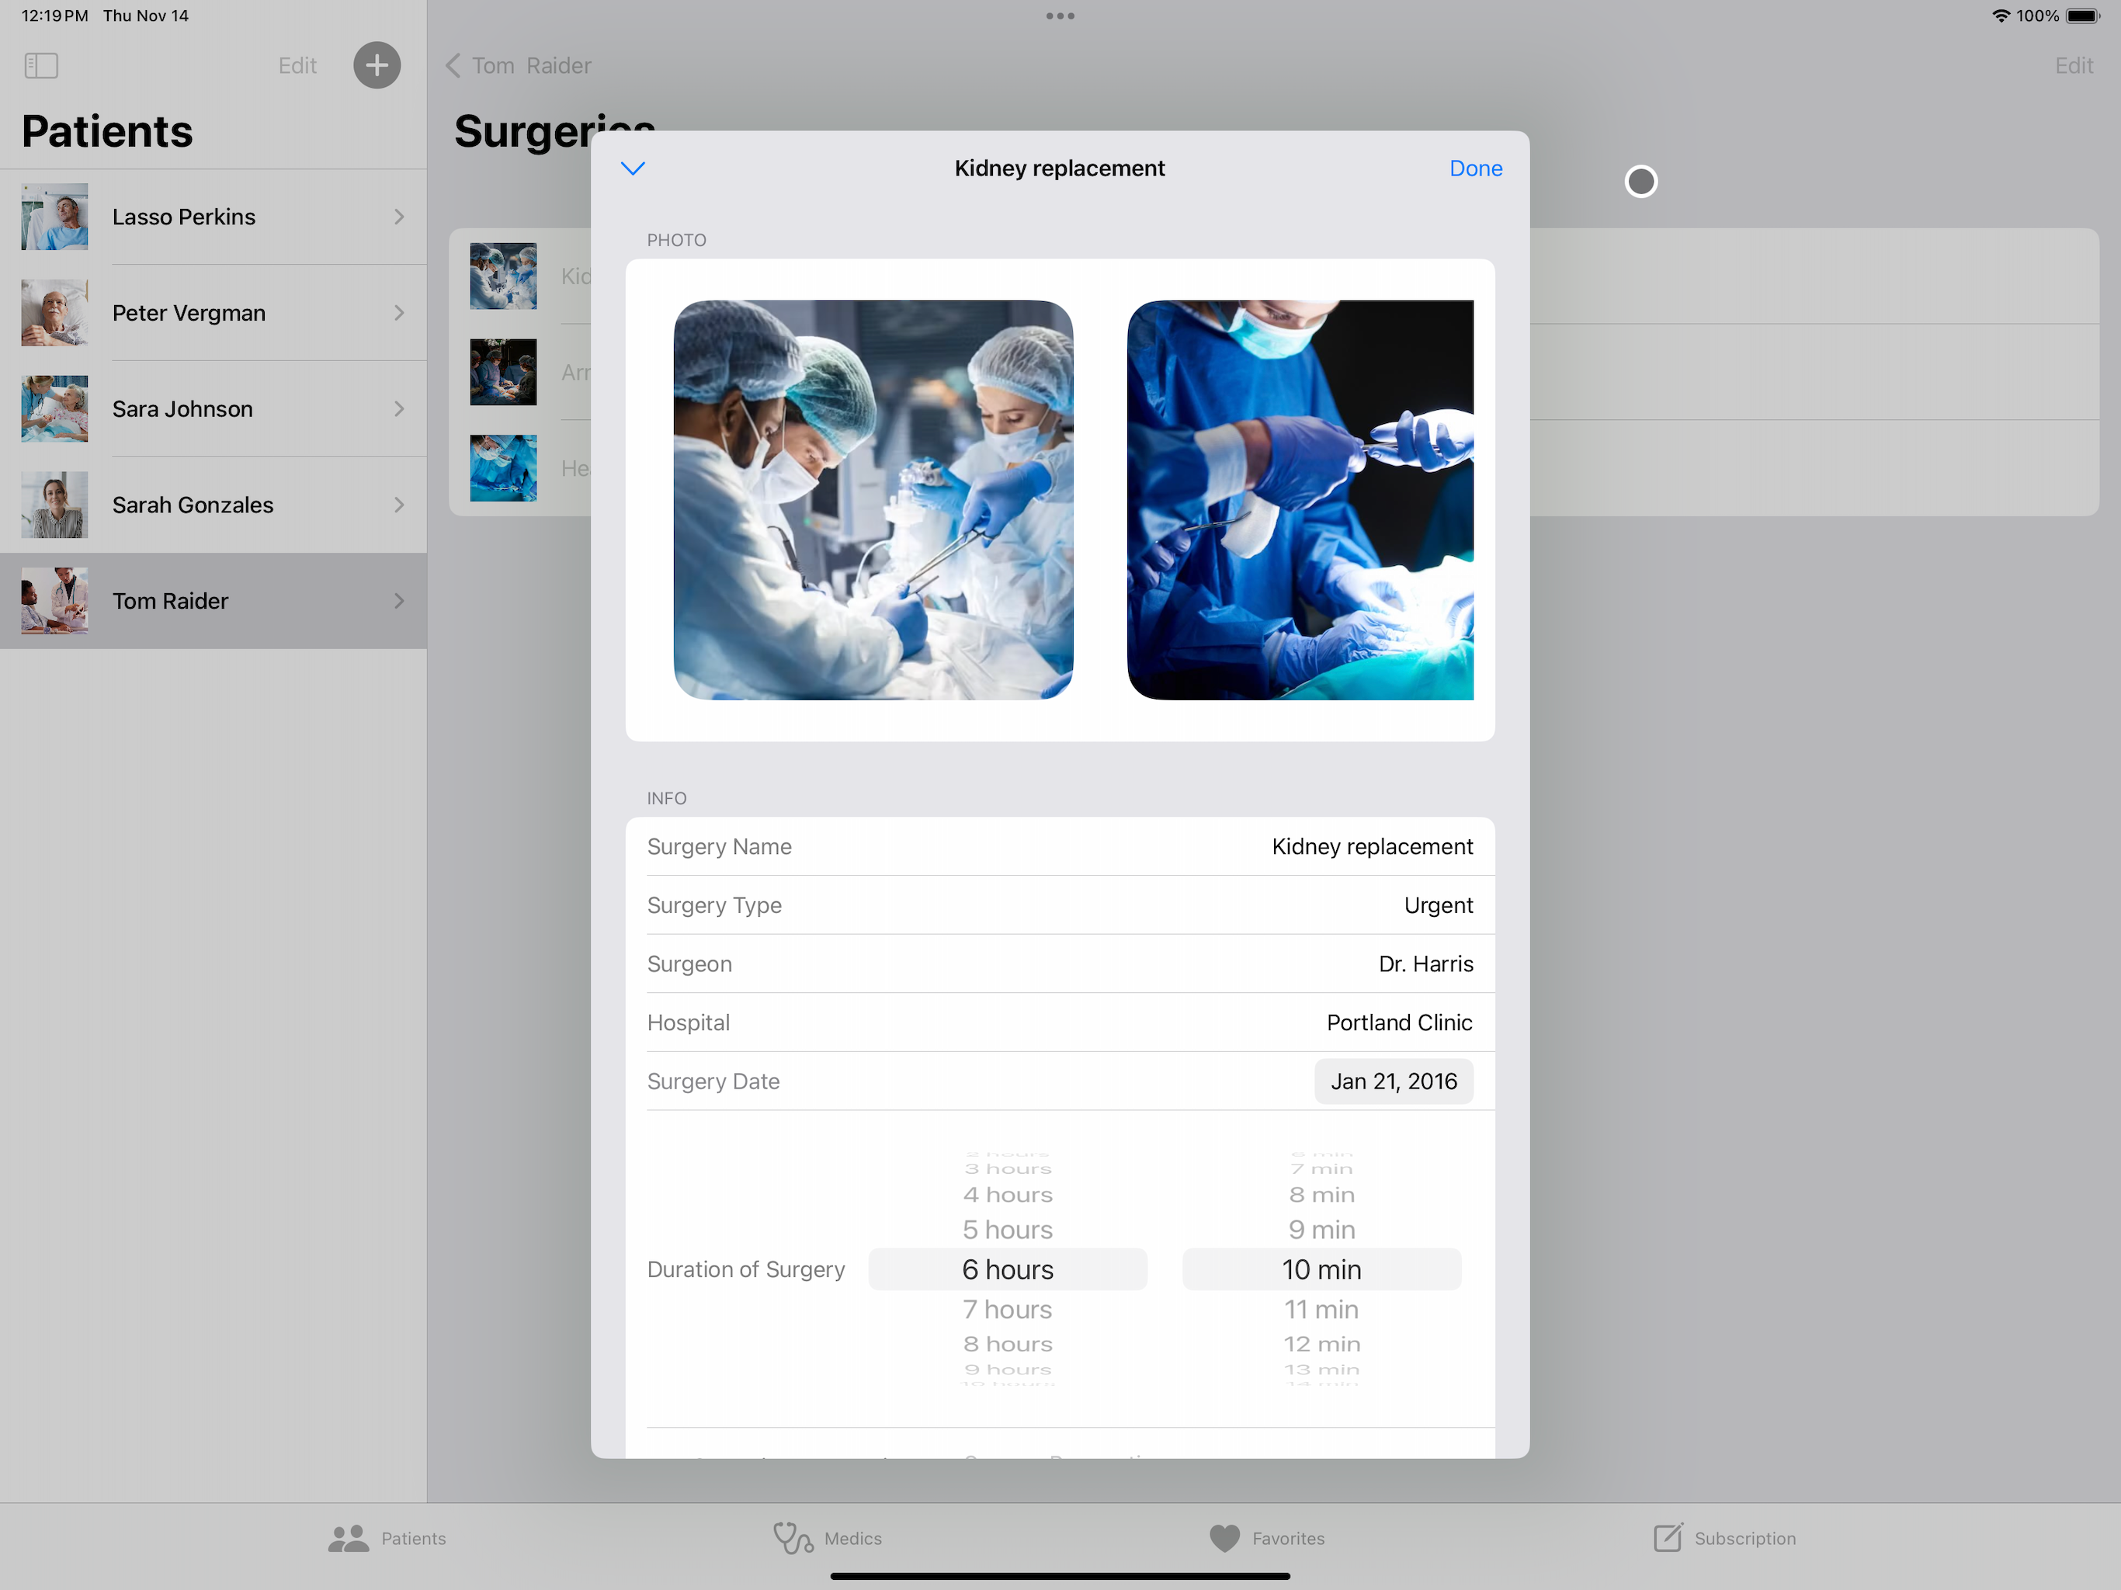The image size is (2121, 1590).
Task: Select 12 min in duration picker
Action: [x=1321, y=1344]
